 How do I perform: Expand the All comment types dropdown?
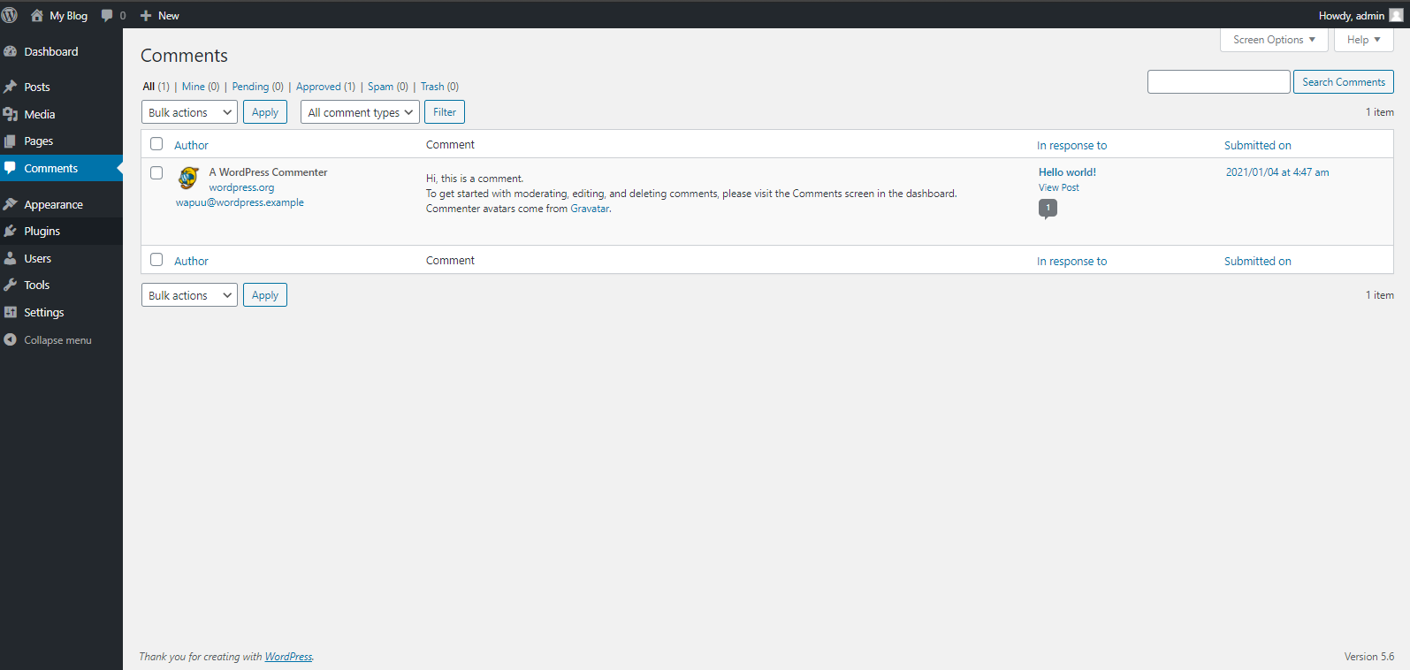[x=360, y=112]
